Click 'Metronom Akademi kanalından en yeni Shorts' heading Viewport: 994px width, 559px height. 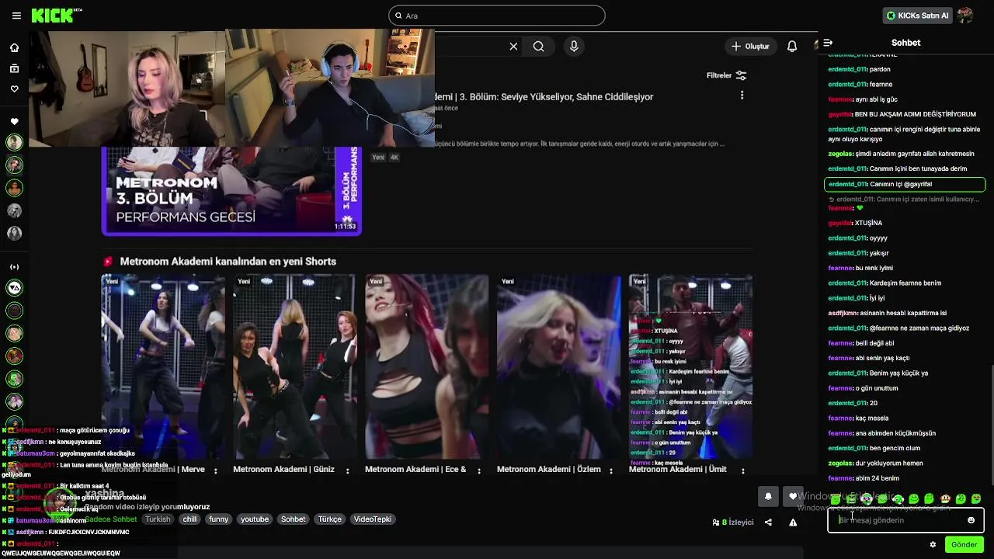(228, 262)
